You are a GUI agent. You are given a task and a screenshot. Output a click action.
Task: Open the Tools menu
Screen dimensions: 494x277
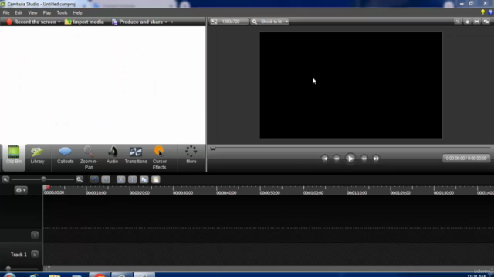pos(62,12)
